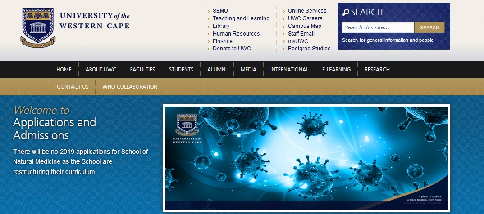Open the Online Services link
The width and height of the screenshot is (484, 214).
(x=307, y=11)
